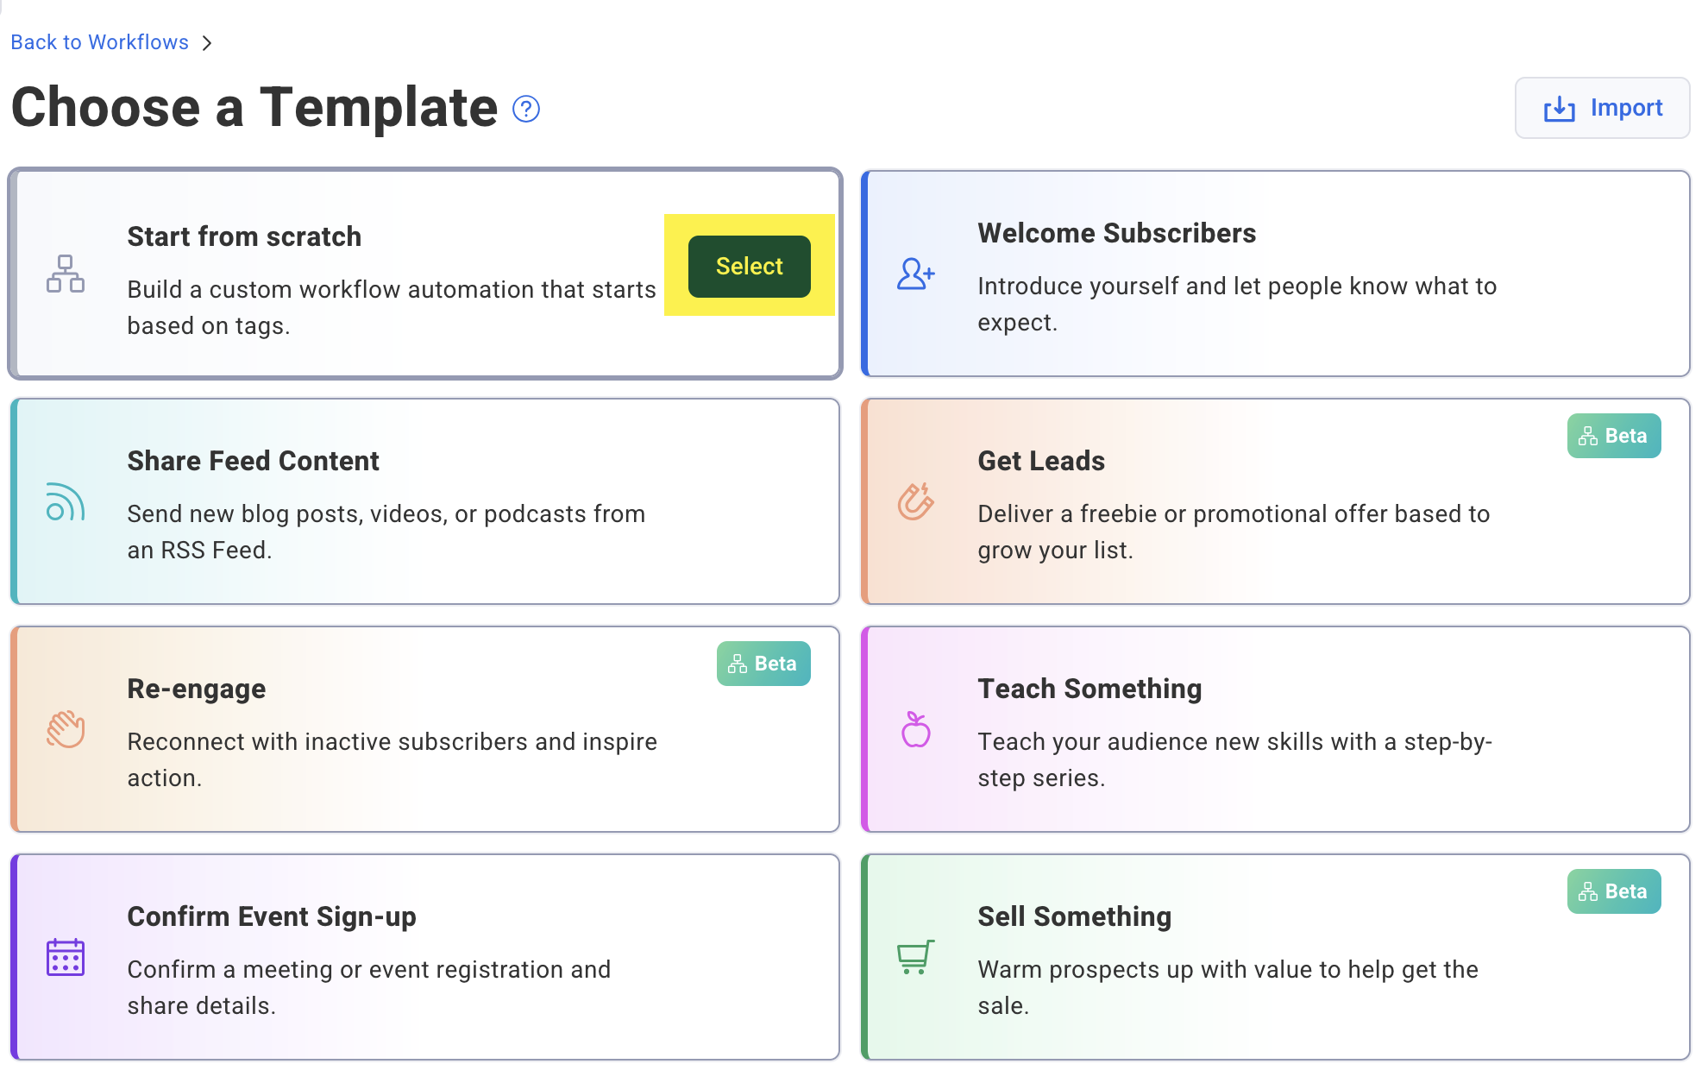The height and width of the screenshot is (1089, 1708).
Task: Open help icon beside Choose a Template
Action: pos(526,109)
